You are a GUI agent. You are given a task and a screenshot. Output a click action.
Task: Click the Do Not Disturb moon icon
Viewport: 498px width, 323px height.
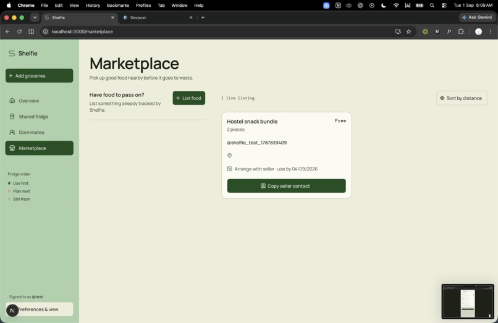point(384,5)
